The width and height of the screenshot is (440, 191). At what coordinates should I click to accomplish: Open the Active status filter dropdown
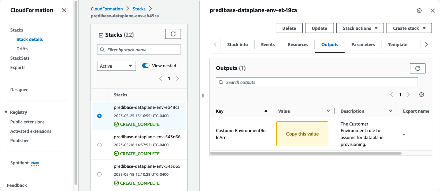click(x=116, y=66)
